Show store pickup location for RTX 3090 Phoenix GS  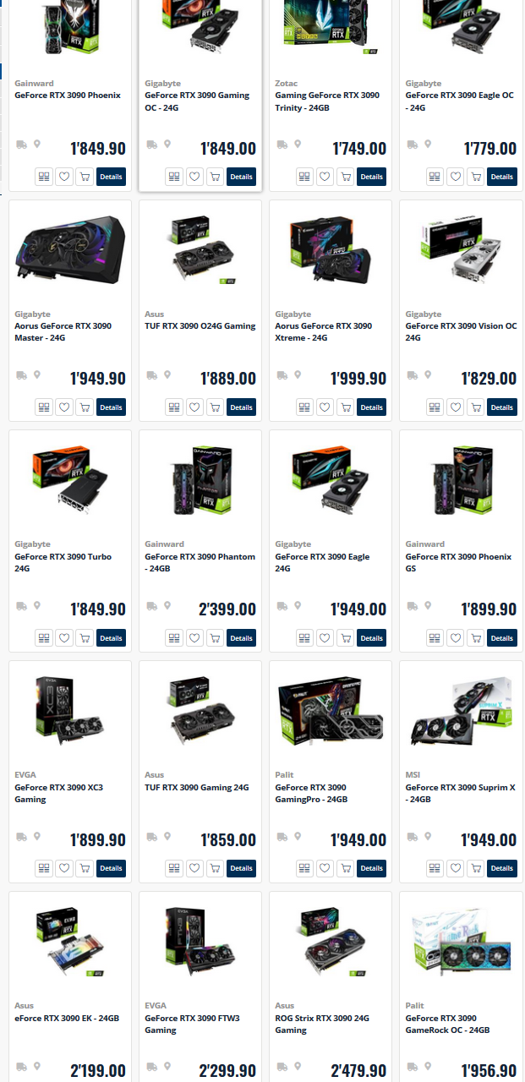[428, 606]
